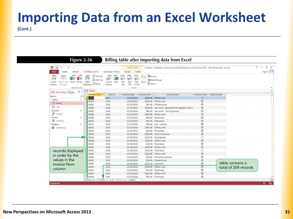
Task: Switch to Datasheet View in status bar
Action: pyautogui.click(x=264, y=183)
